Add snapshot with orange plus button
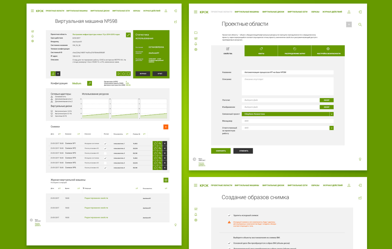 point(166,127)
